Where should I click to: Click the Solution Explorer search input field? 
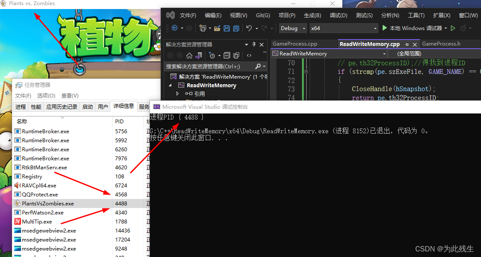(210, 66)
